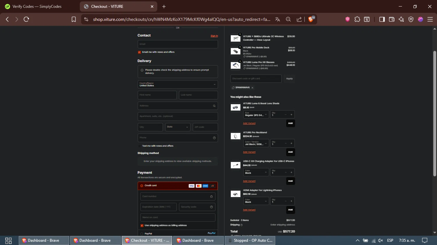Click the security code help icon

pos(212,207)
